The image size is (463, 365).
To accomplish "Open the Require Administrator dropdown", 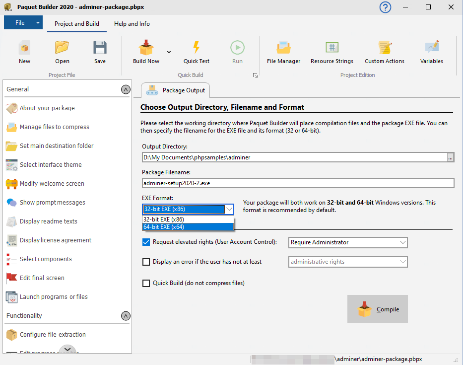I will pos(348,242).
